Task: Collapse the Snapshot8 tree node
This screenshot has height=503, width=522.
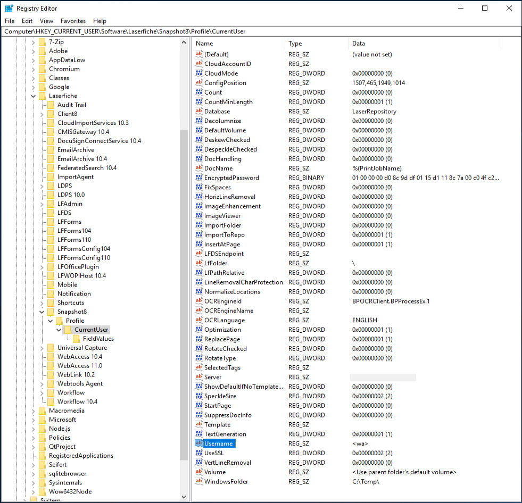Action: (x=42, y=312)
